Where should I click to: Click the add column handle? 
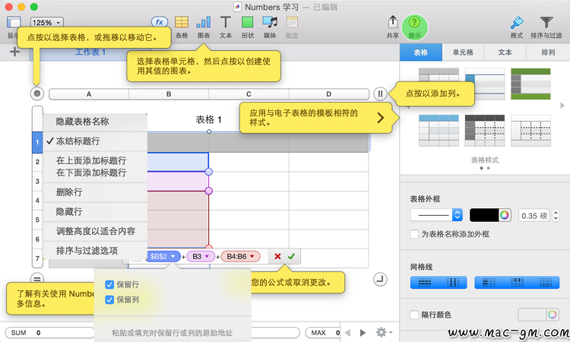click(x=380, y=94)
